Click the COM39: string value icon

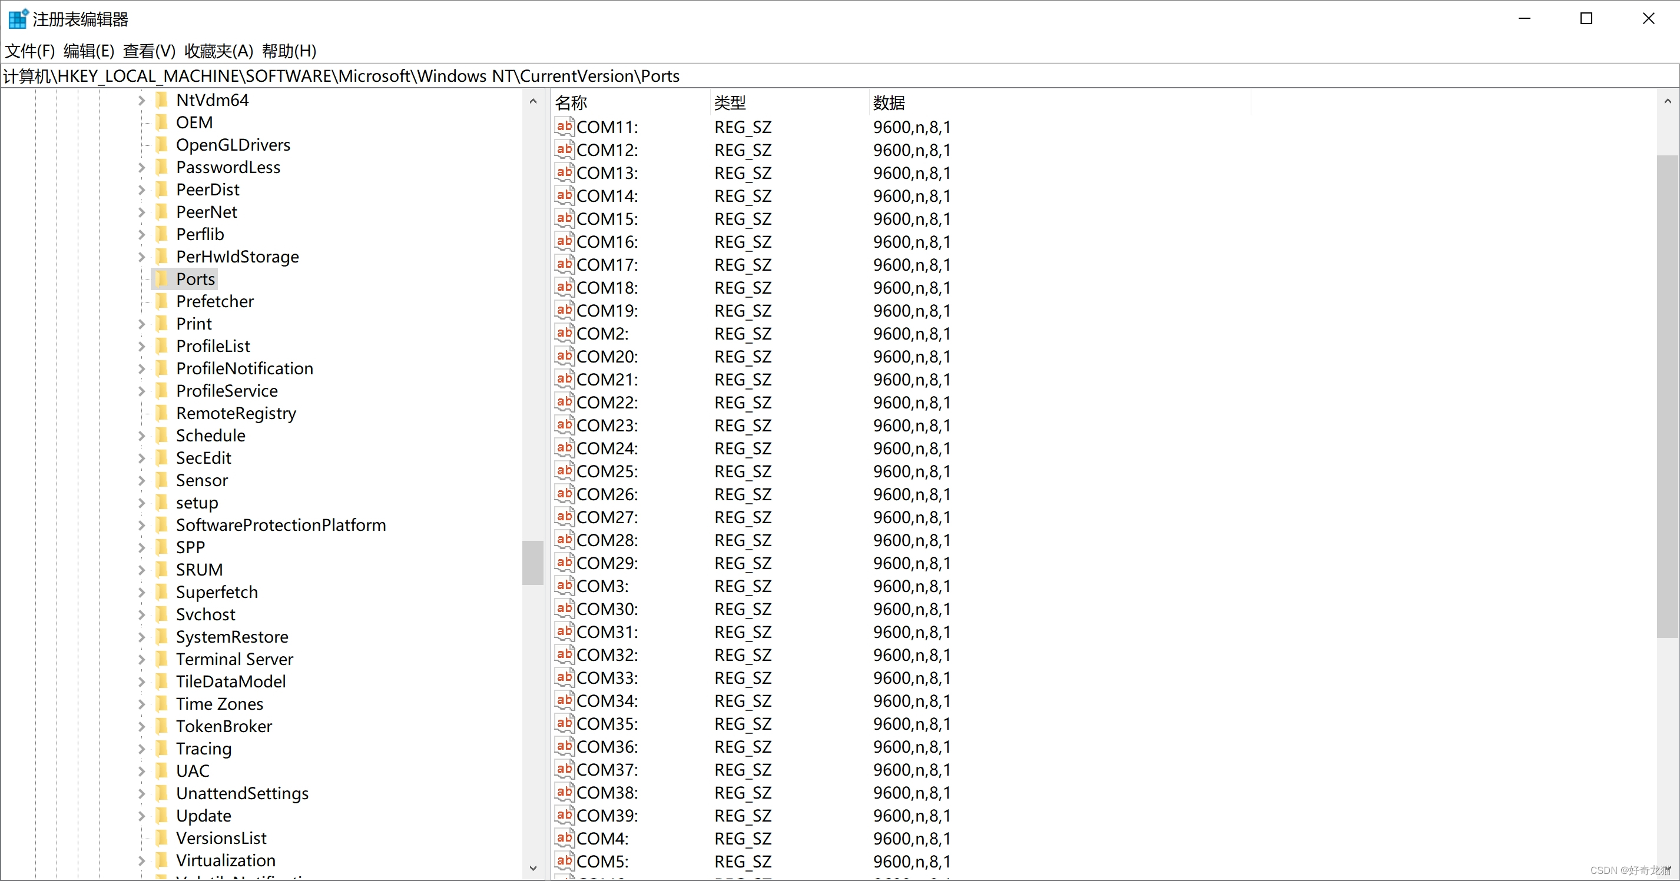564,814
